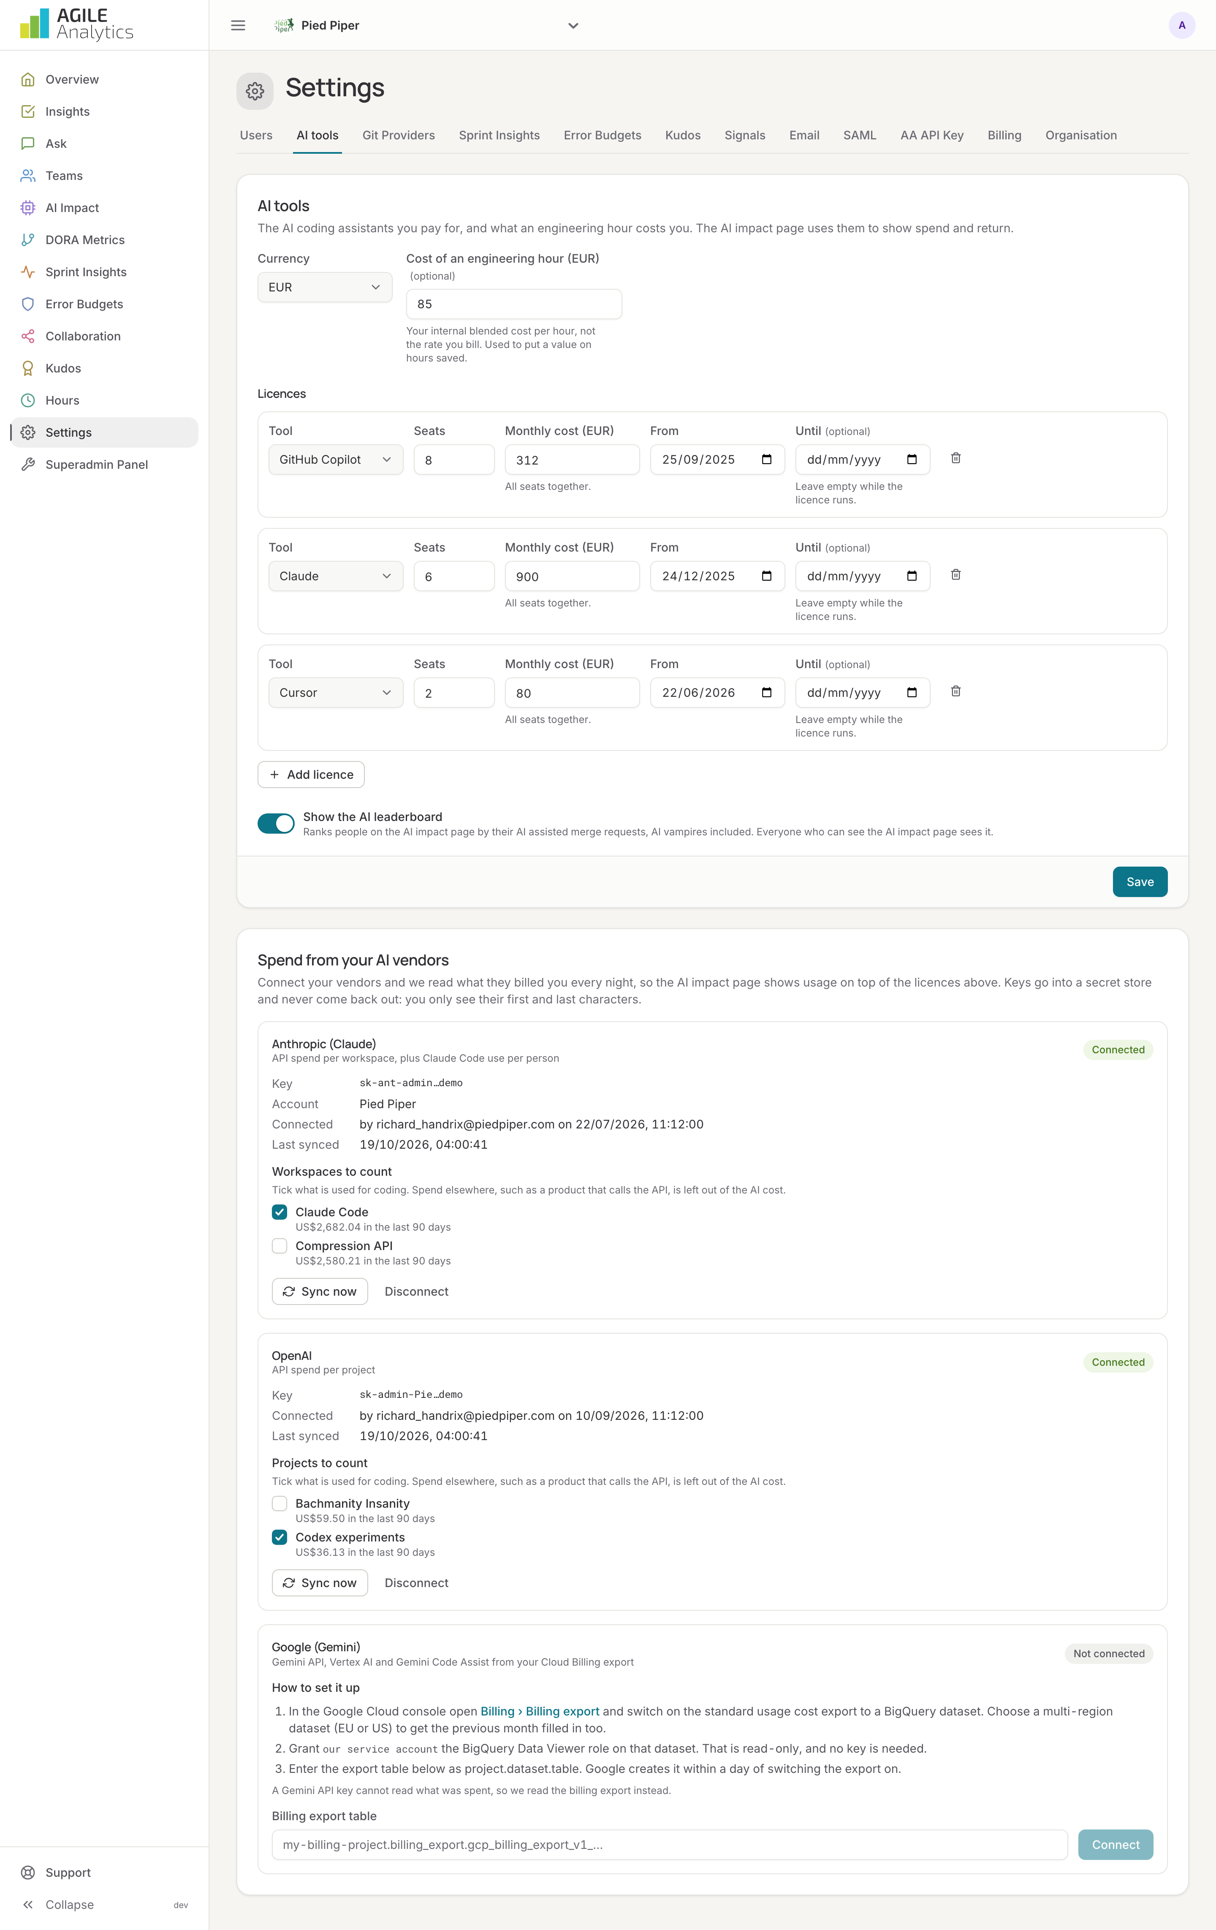Click the AI Impact chip icon
This screenshot has height=1930, width=1216.
(28, 208)
